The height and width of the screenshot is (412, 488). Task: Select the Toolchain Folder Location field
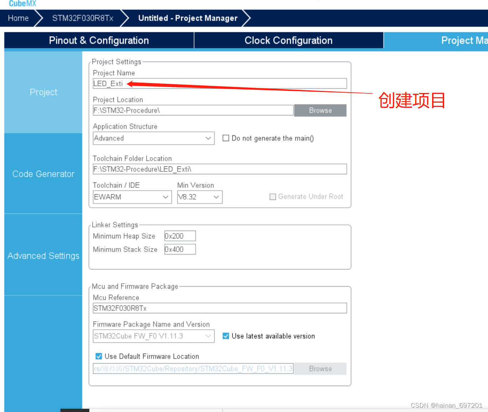(220, 169)
